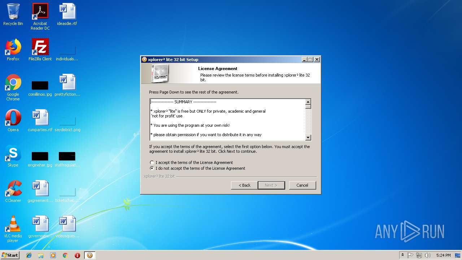The height and width of the screenshot is (260, 462).
Task: Select xplorer² setup taskbar button
Action: pyautogui.click(x=90, y=255)
